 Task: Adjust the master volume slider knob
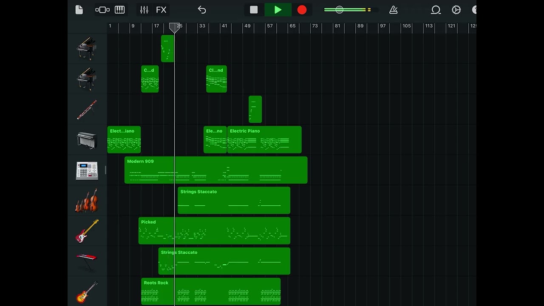point(339,10)
